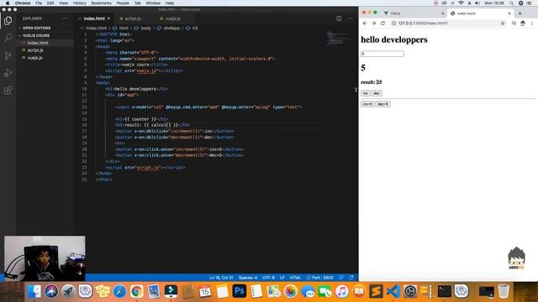Open the Extensions view in VS Code
The height and width of the screenshot is (302, 538).
(8, 91)
